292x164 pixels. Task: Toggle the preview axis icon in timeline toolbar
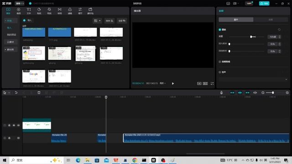coord(255,92)
